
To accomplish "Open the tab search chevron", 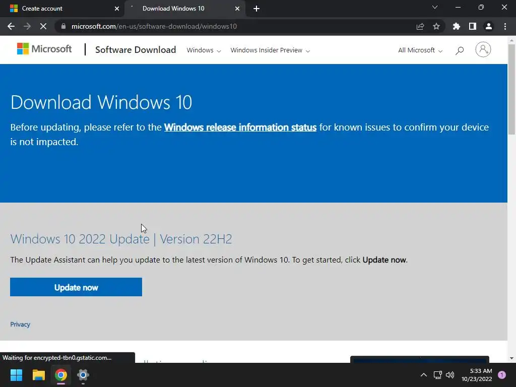I will (x=435, y=7).
